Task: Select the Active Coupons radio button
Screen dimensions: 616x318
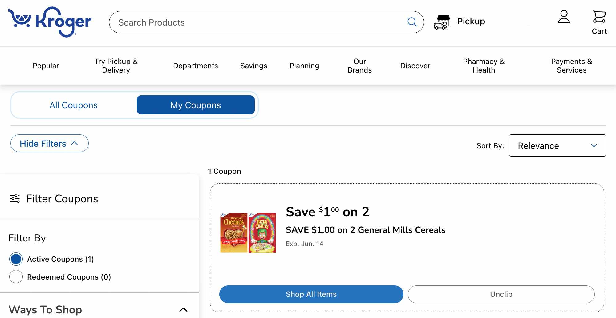Action: 16,259
